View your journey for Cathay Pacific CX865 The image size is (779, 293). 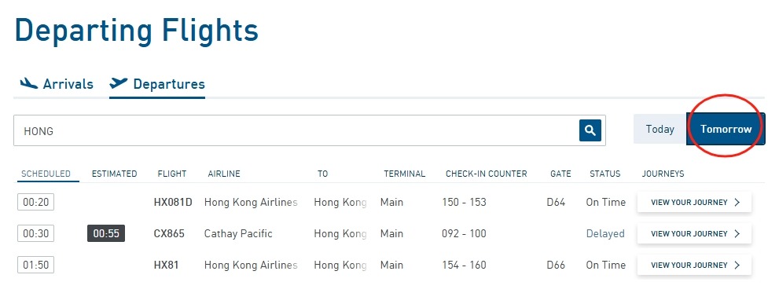(695, 233)
